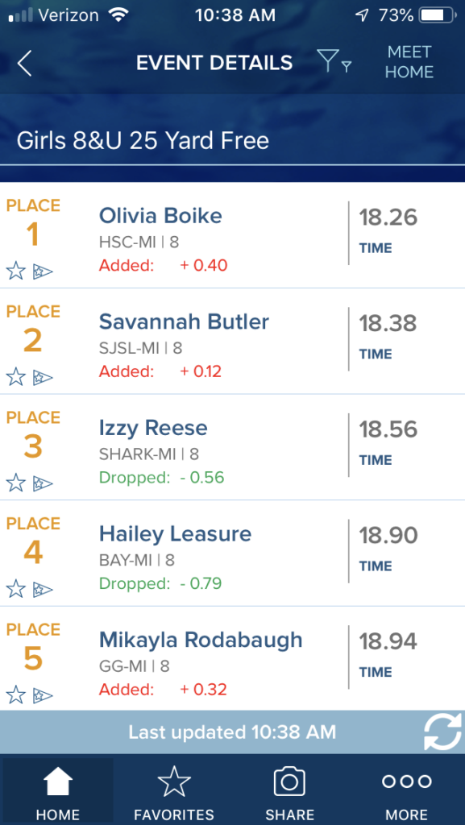Tap team flag icon for Hailey Leasure
This screenshot has height=825, width=465.
point(43,589)
